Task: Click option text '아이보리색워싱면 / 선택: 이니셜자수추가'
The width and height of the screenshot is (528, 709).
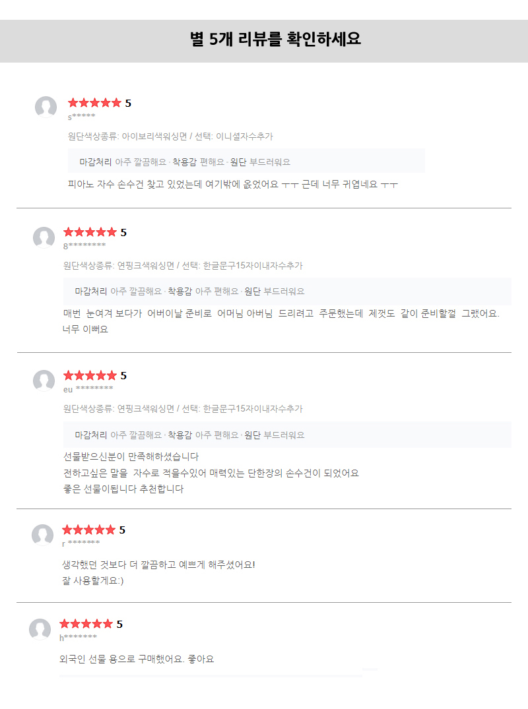Action: coord(197,137)
